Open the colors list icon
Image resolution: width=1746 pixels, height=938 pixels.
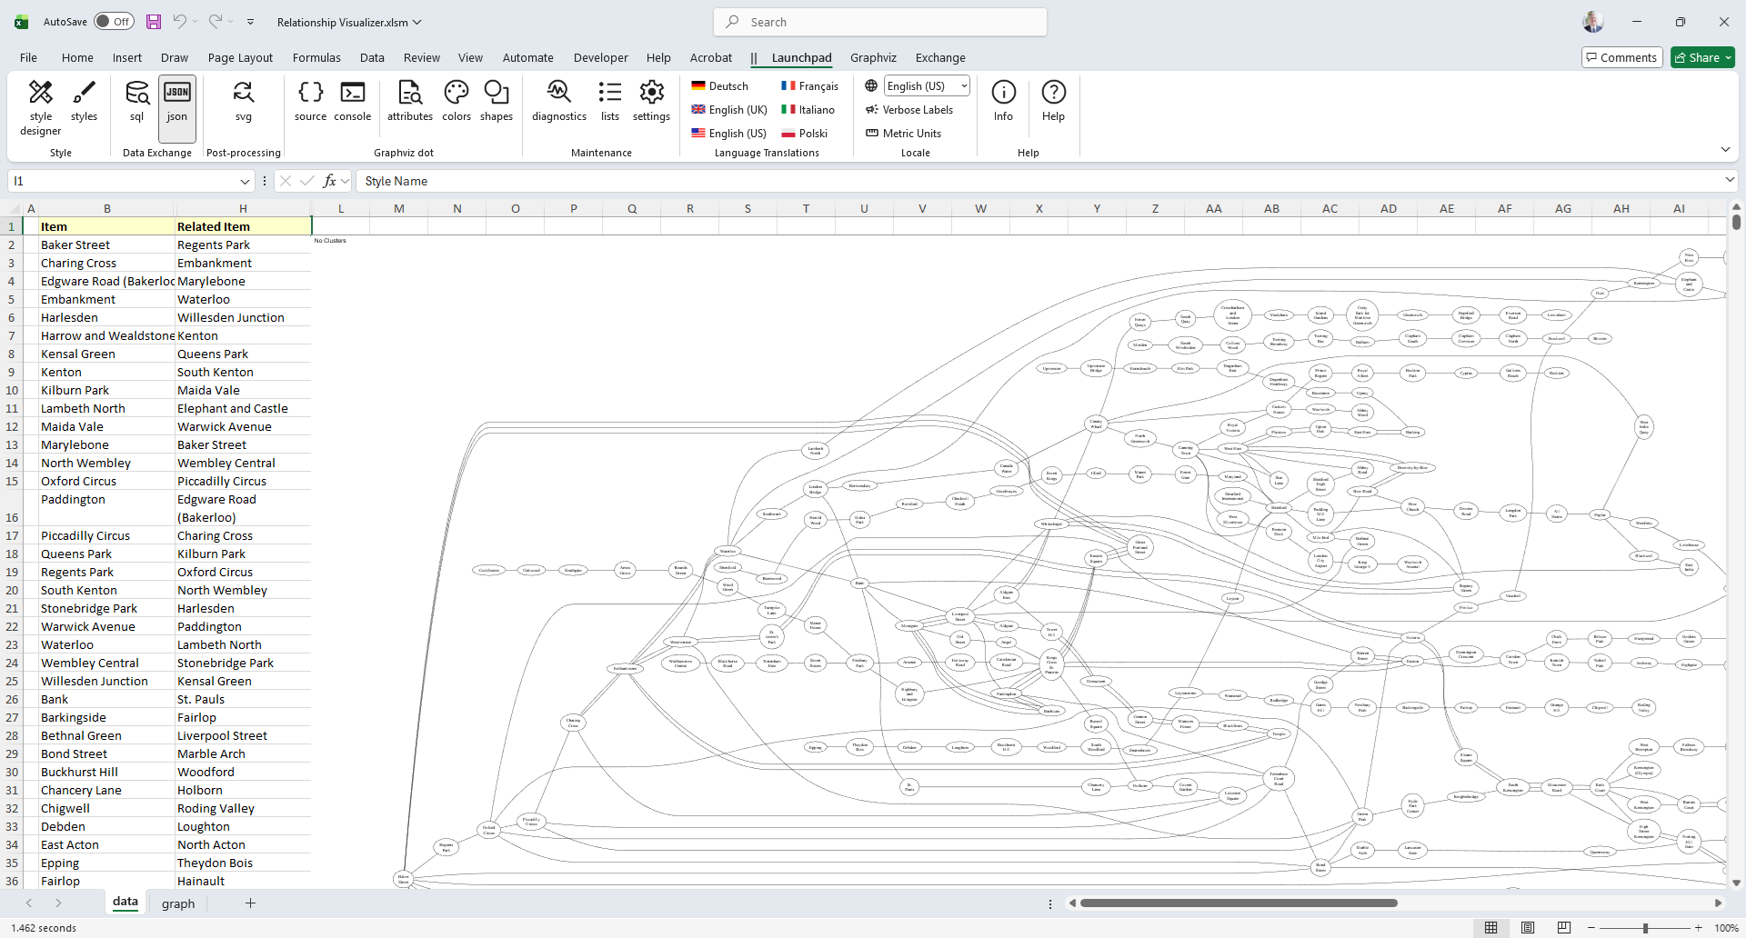click(x=457, y=101)
